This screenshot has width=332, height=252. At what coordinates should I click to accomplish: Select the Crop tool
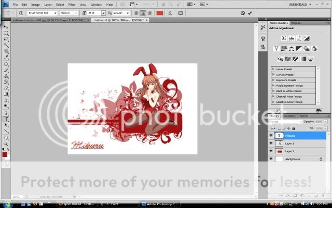pyautogui.click(x=6, y=51)
